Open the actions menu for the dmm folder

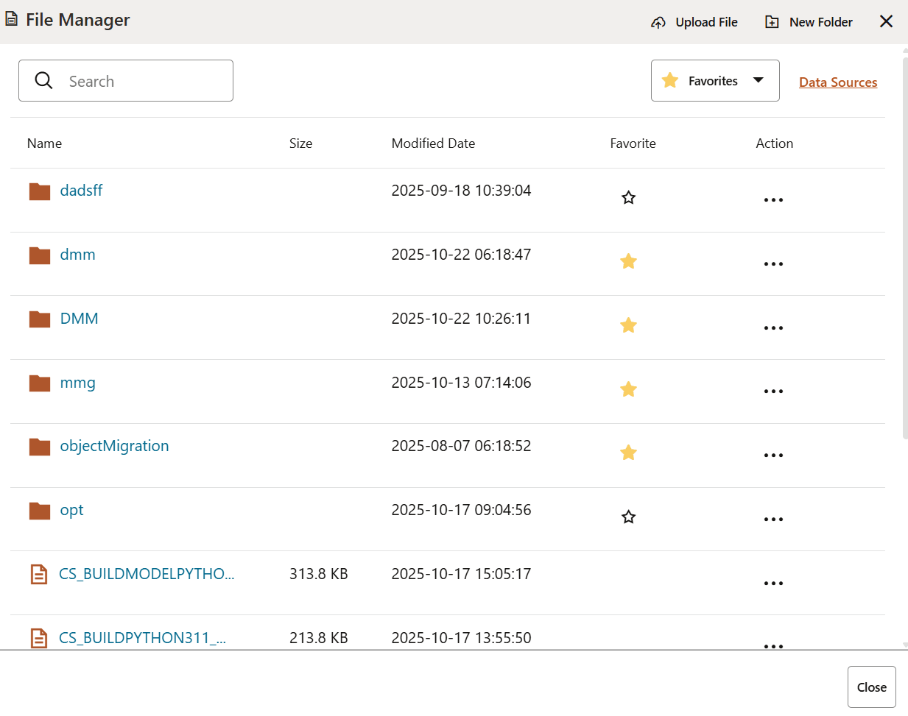point(773,263)
